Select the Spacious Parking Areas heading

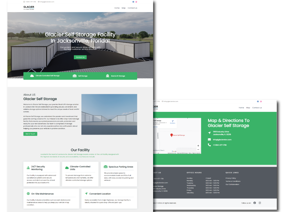point(121,167)
